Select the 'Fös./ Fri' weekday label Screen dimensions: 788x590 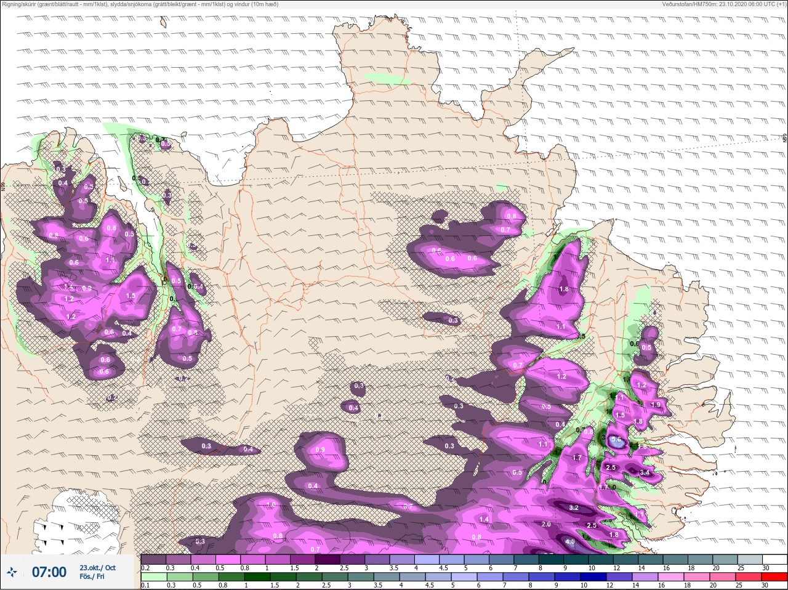pyautogui.click(x=92, y=576)
